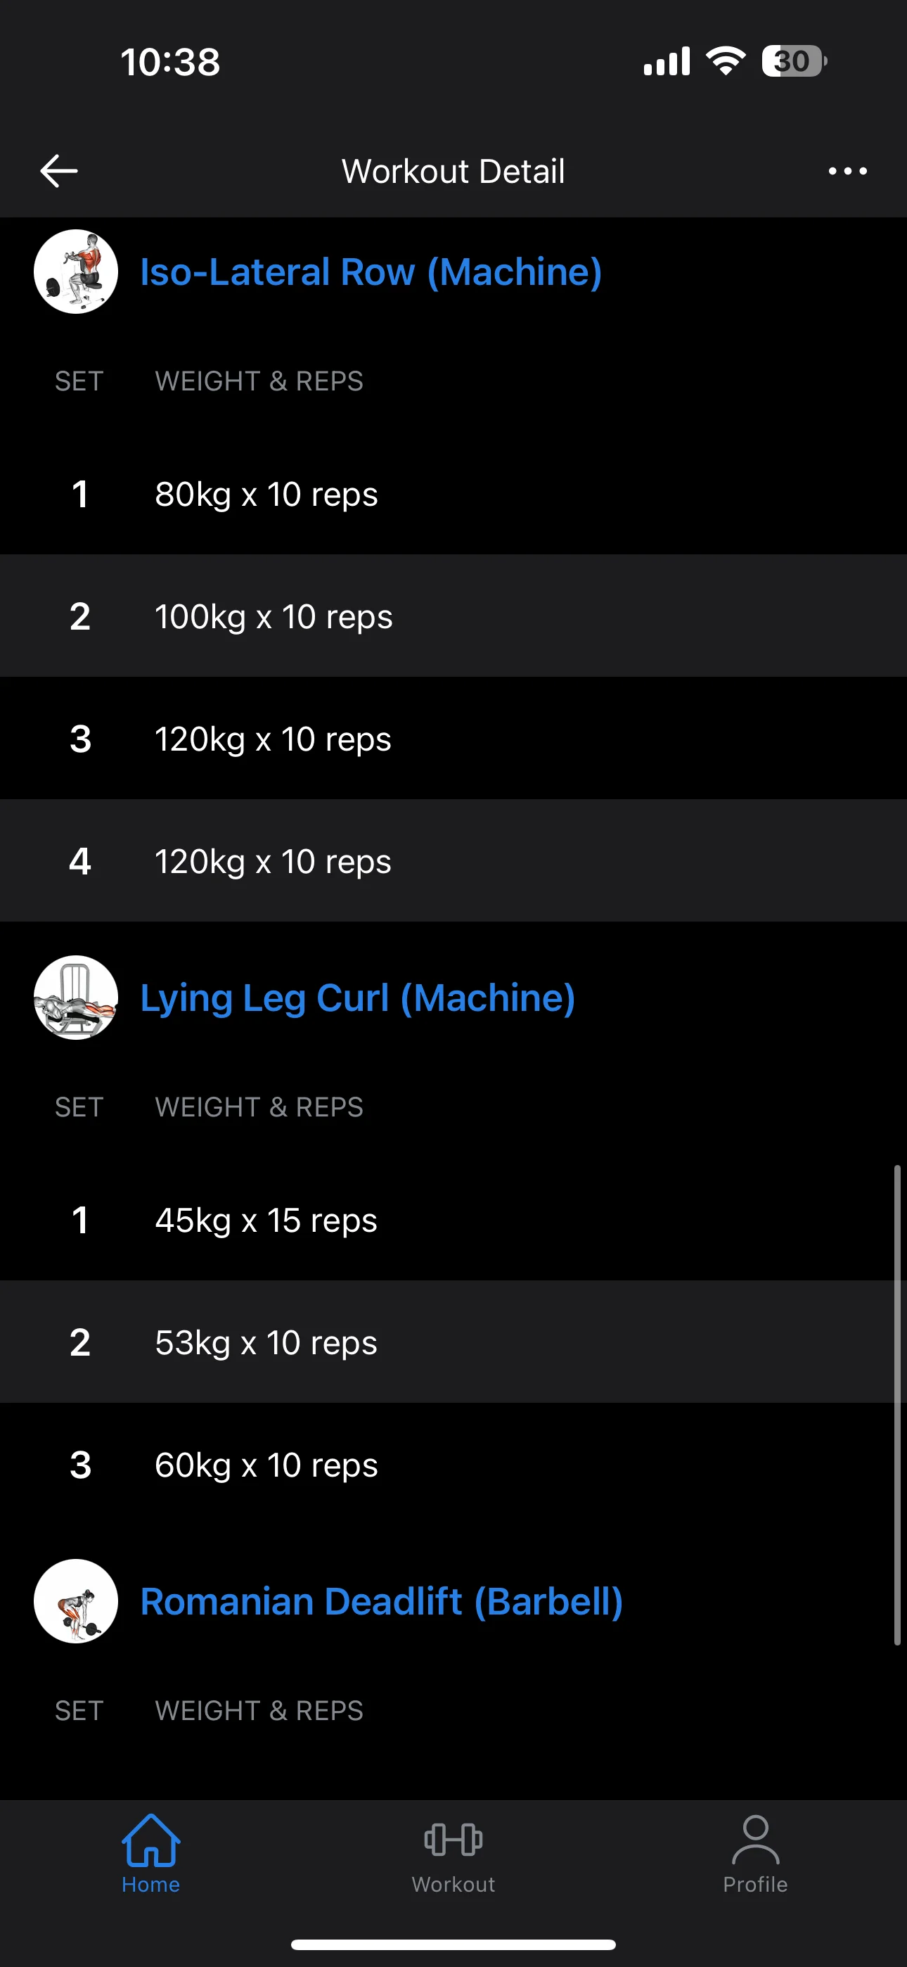907x1967 pixels.
Task: Tap the back arrow icon
Action: point(59,170)
